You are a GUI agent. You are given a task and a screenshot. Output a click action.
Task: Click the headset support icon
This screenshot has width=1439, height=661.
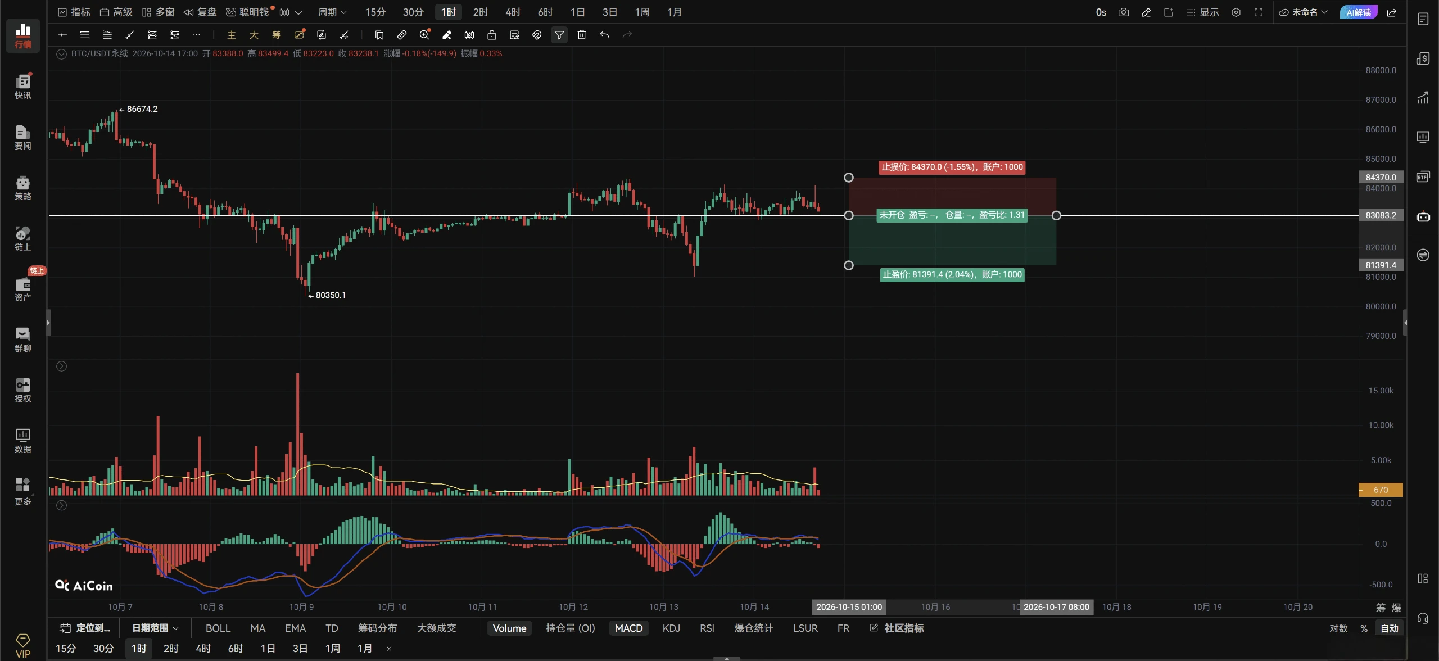(1423, 618)
